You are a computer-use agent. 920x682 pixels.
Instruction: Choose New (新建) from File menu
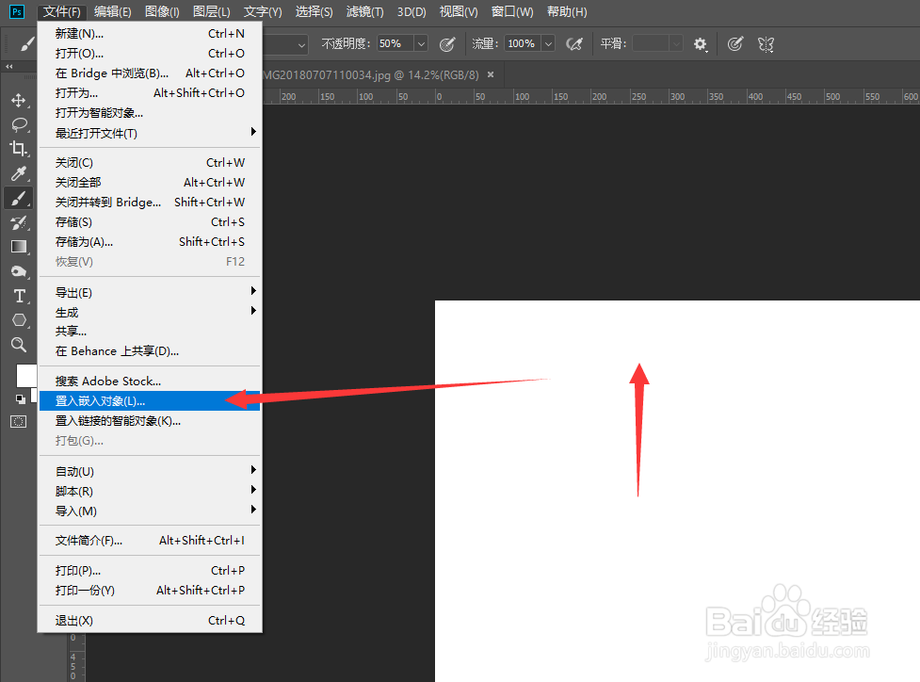pos(150,34)
